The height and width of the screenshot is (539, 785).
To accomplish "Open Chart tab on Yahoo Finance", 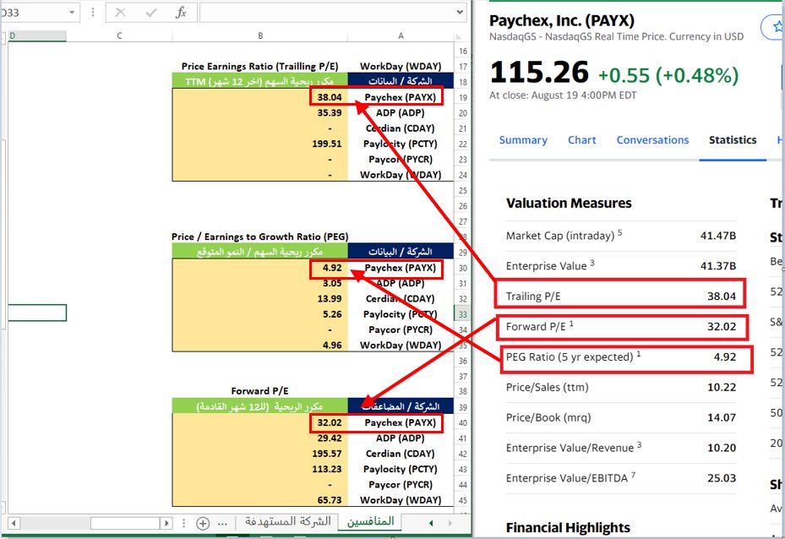I will [581, 140].
